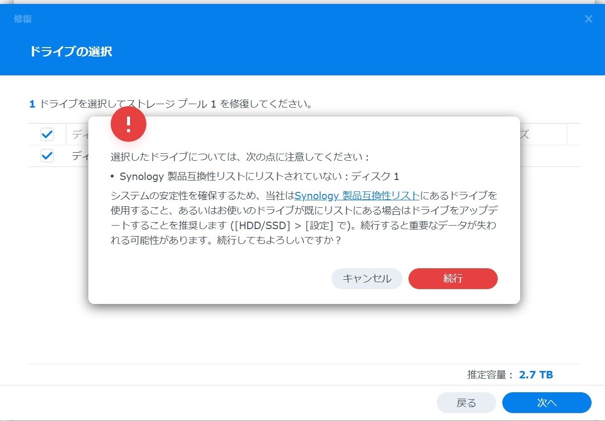605x421 pixels.
Task: Toggle the select-all checkbox in table header
Action: [47, 134]
